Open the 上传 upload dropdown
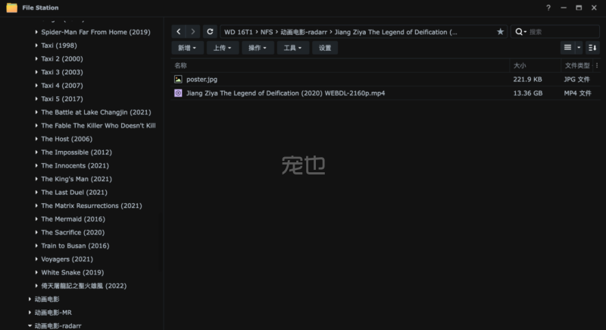This screenshot has width=606, height=330. (x=221, y=48)
